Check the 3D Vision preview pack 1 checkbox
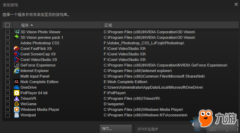 coord(7,37)
